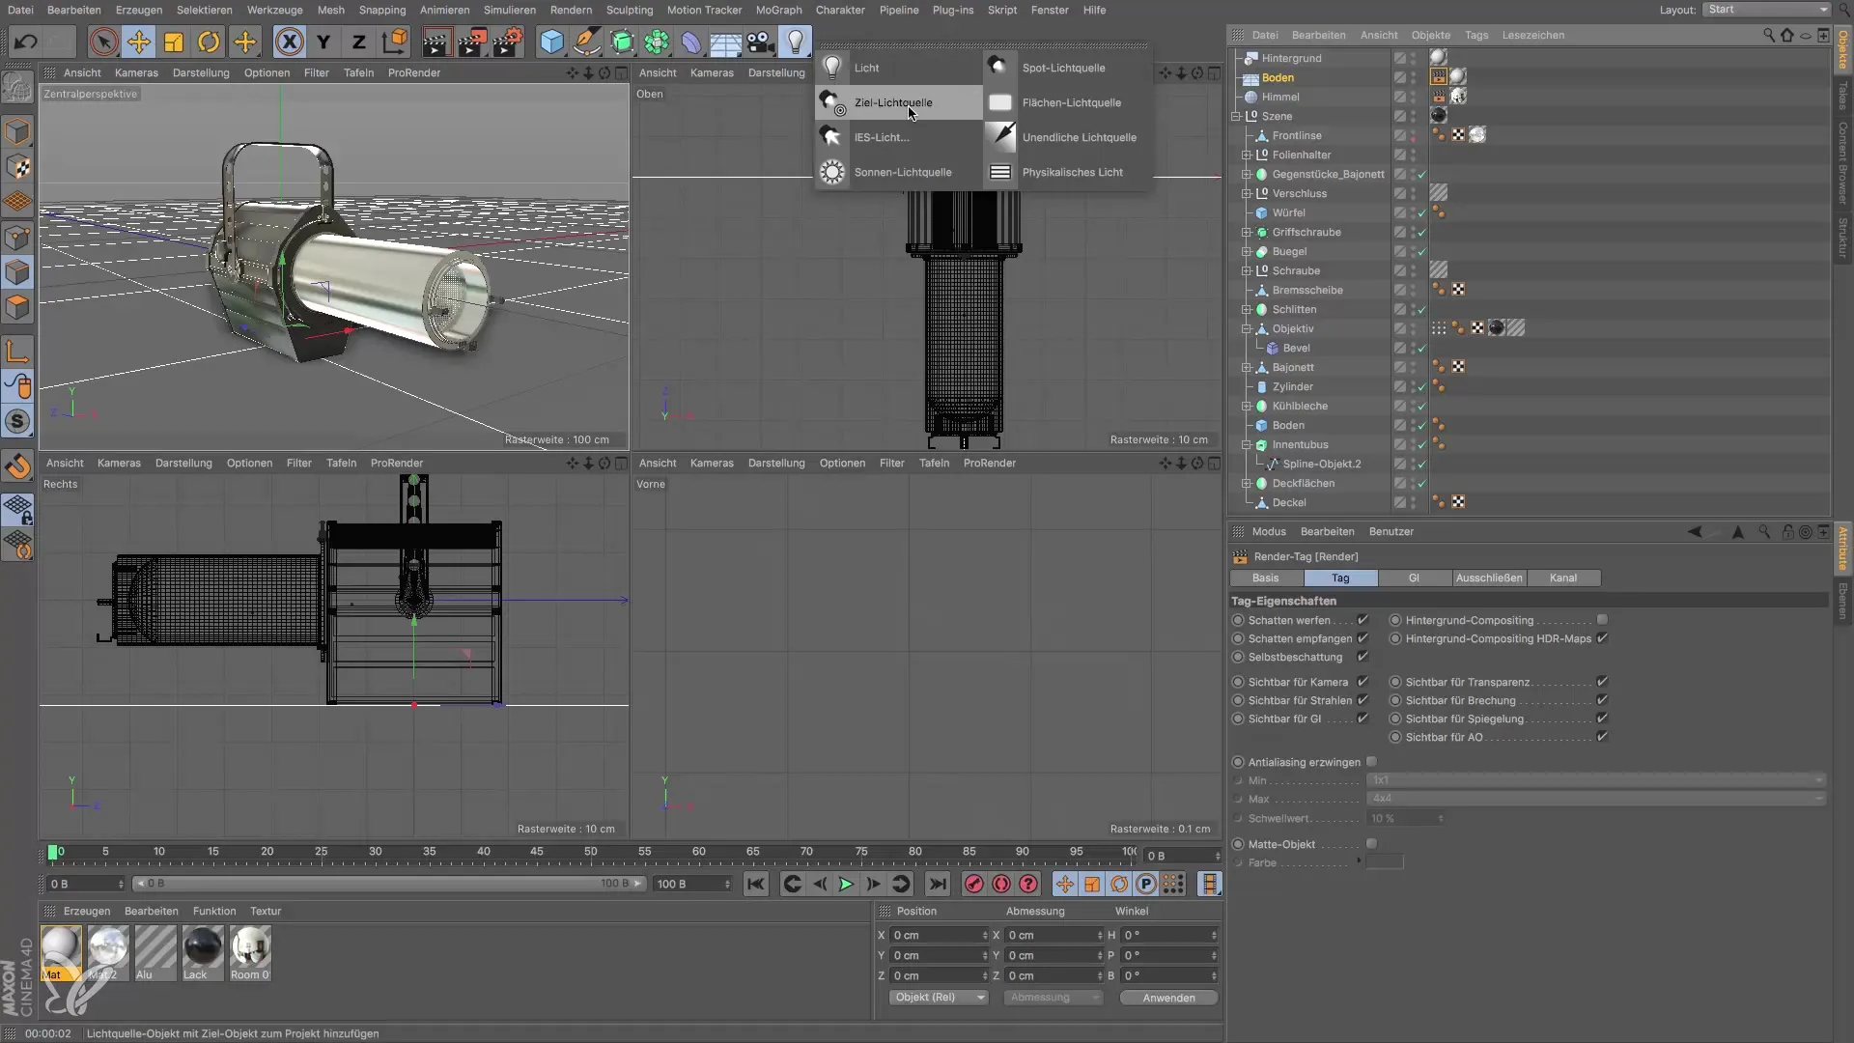The image size is (1854, 1043).
Task: Toggle Sichtbar für AO checkbox
Action: click(1602, 737)
